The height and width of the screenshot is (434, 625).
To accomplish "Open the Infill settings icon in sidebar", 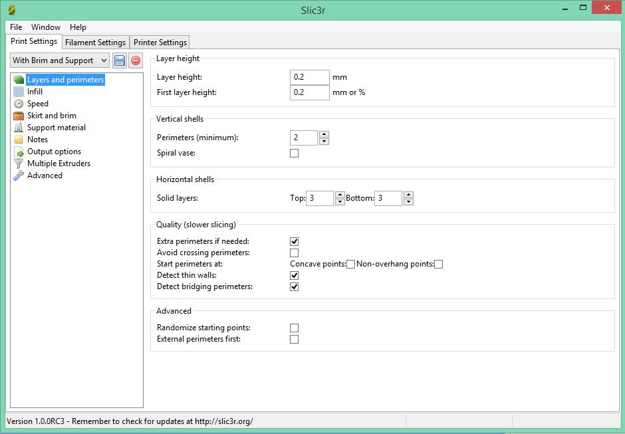I will coord(19,92).
